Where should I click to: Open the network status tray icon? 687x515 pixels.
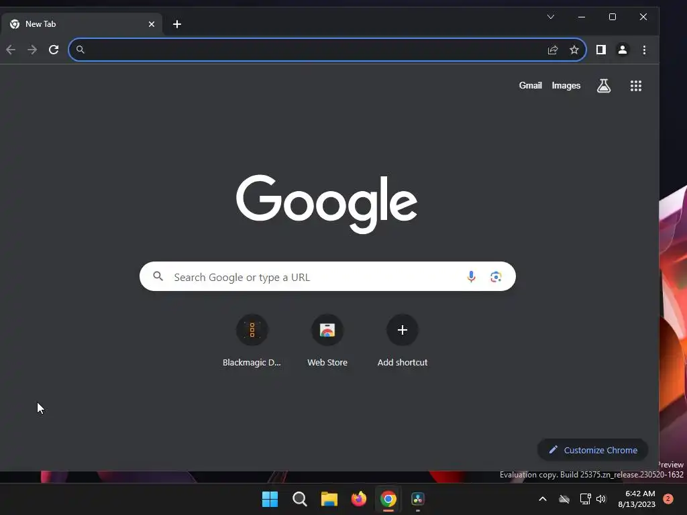tap(585, 499)
